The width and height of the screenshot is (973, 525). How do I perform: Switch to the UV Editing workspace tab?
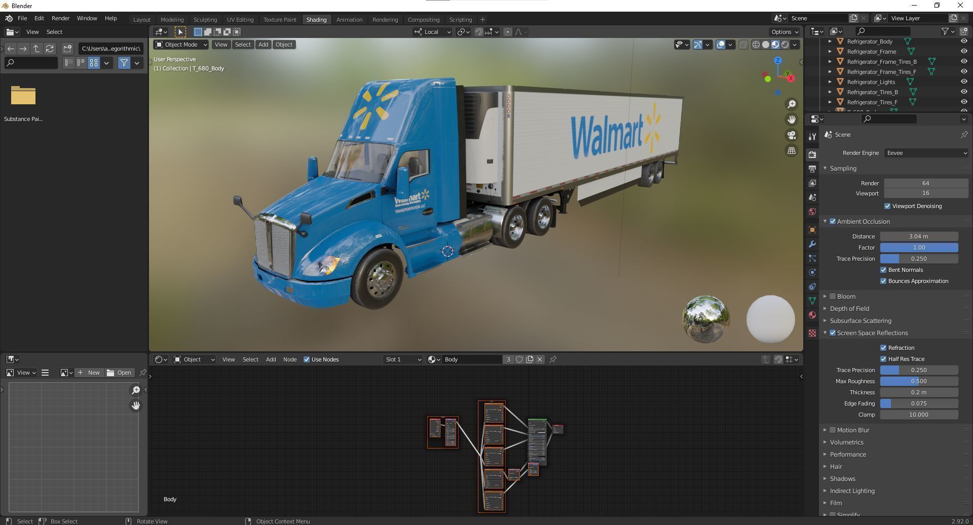click(240, 20)
